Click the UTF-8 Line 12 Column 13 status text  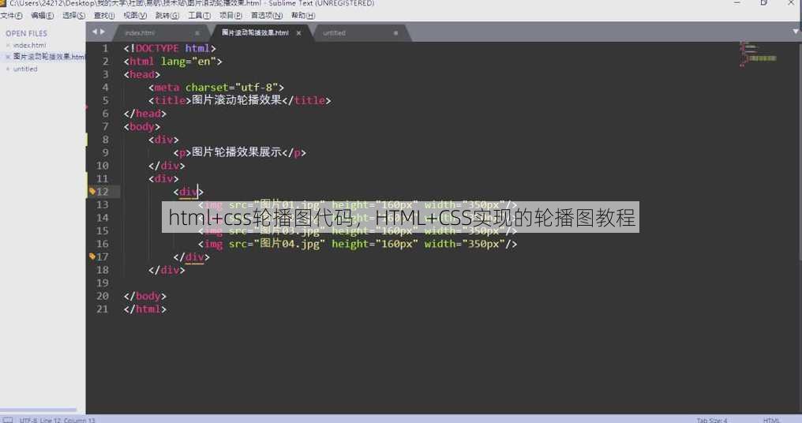58,421
